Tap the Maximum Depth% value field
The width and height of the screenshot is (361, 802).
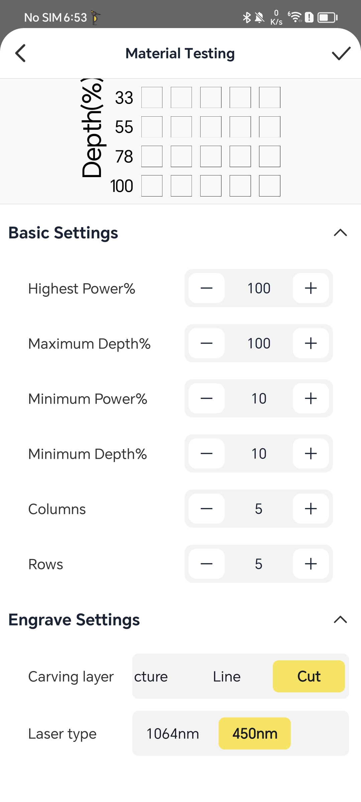click(259, 343)
